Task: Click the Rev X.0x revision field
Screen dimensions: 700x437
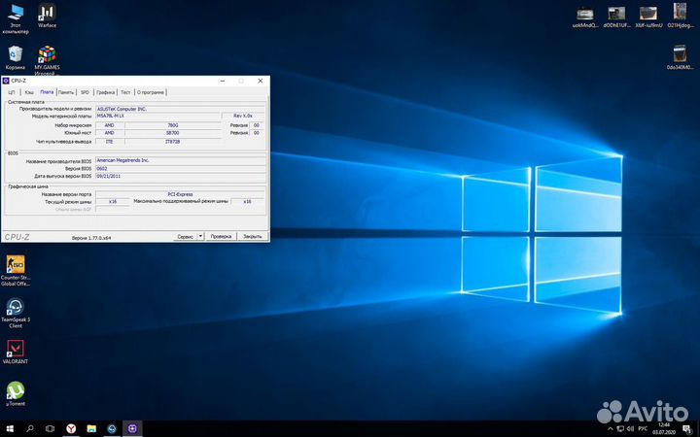Action: 243,116
